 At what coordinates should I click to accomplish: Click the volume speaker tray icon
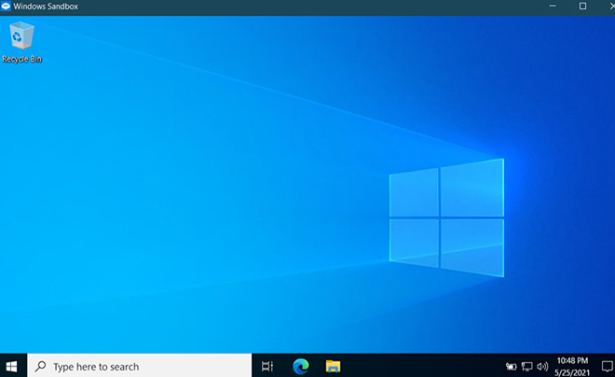click(x=542, y=367)
